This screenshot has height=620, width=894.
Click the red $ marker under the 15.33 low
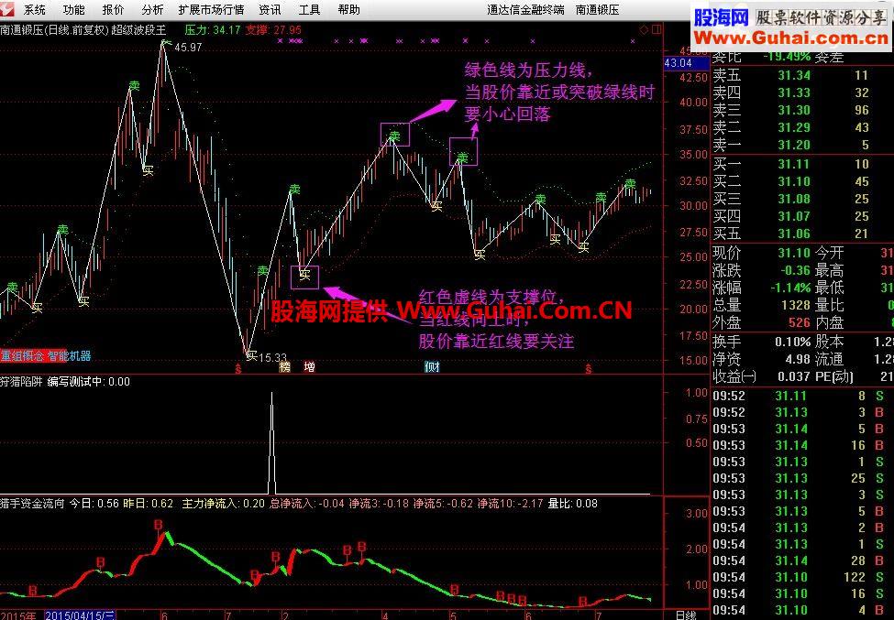coord(238,368)
